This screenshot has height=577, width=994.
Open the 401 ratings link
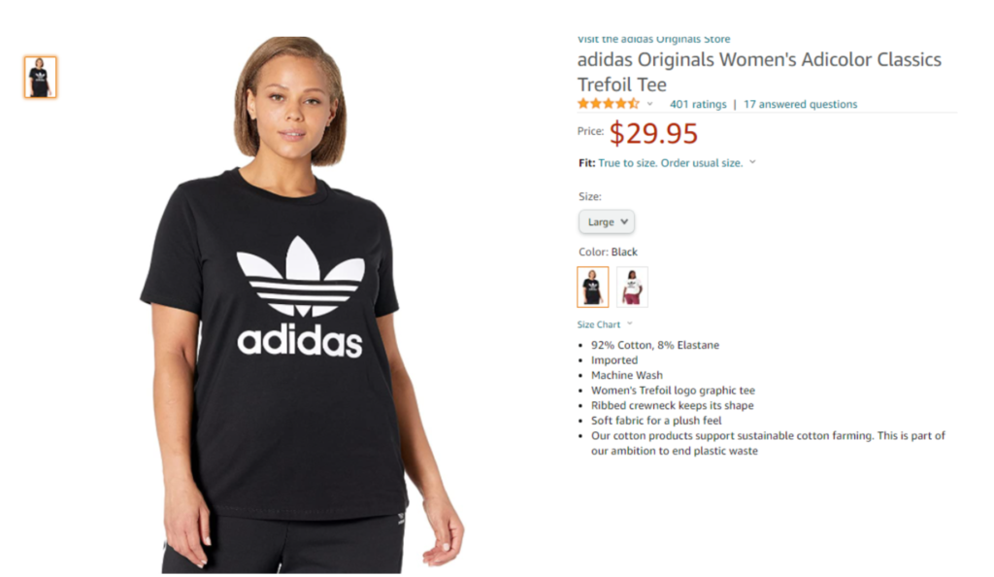pyautogui.click(x=698, y=104)
